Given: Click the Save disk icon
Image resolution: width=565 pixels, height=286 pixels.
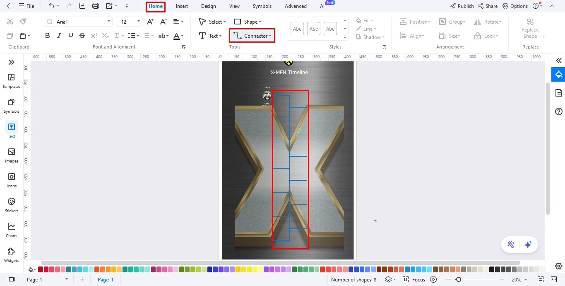Looking at the screenshot, I should pos(82,6).
